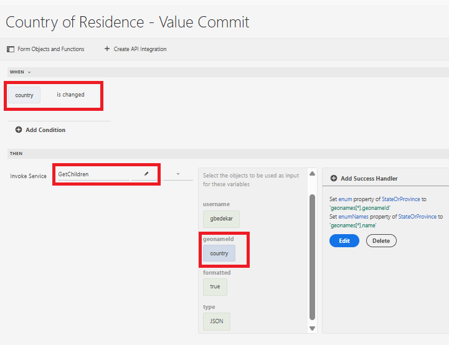Expand the WHEN section chevron

(x=29, y=72)
